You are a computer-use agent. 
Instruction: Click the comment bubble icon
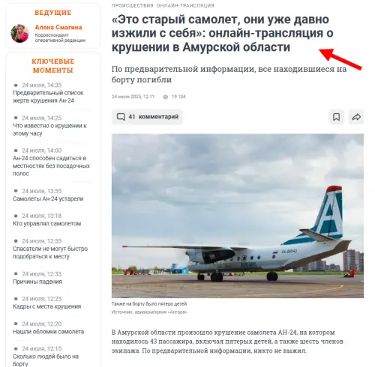(121, 117)
